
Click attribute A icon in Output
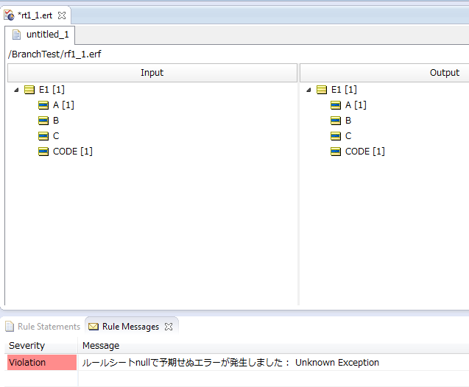336,105
